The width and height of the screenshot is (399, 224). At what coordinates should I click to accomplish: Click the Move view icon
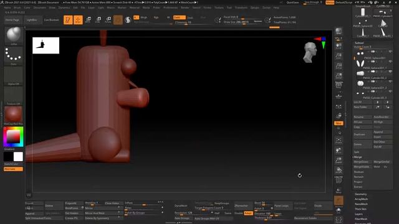pos(339,151)
